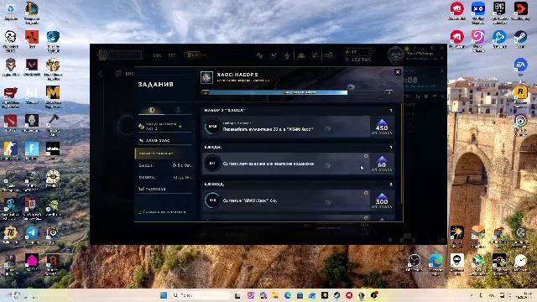Open Microsoft Edge from the taskbar
Screen dimensions: 537x302
pos(287,295)
